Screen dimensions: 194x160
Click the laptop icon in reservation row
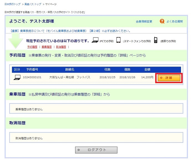click(x=17, y=77)
